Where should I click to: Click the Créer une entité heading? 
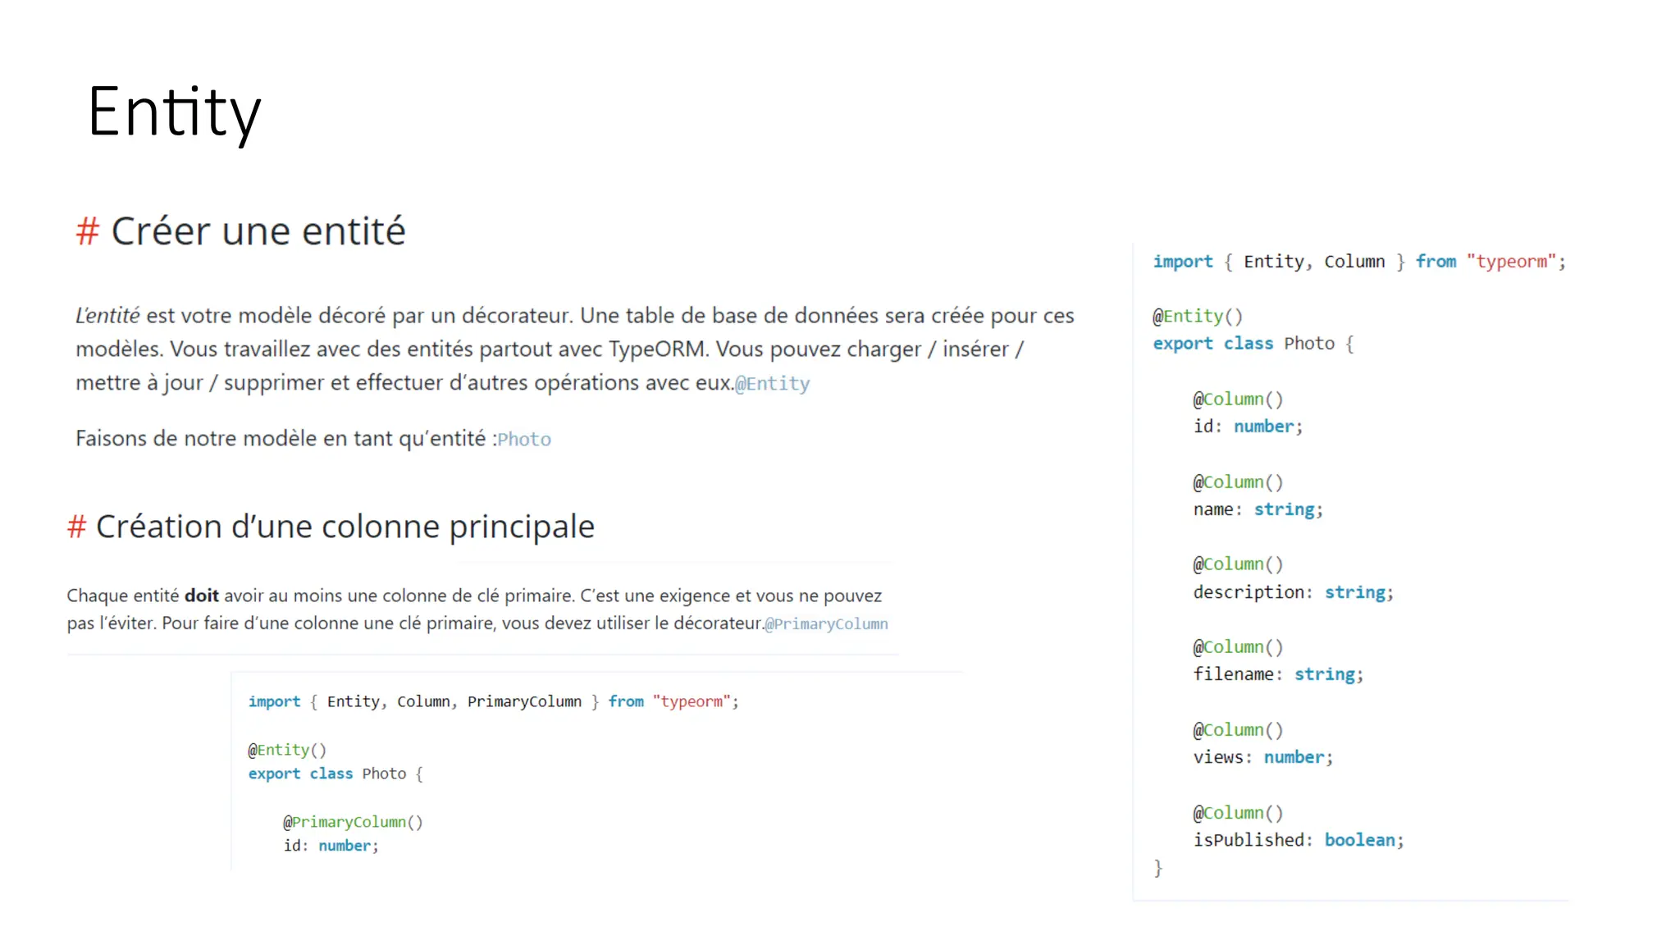click(258, 231)
